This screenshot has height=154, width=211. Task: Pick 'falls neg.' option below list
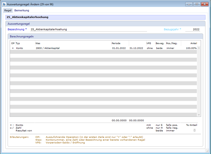coord(171,127)
